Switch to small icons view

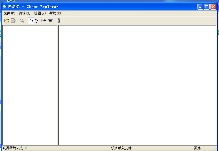pyautogui.click(x=37, y=21)
